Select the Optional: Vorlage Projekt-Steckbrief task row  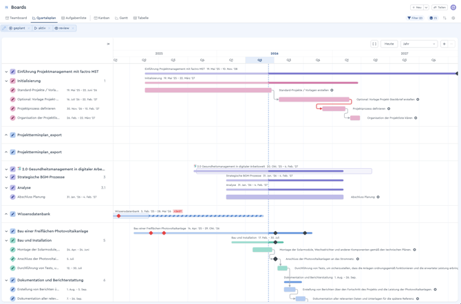pyautogui.click(x=57, y=100)
